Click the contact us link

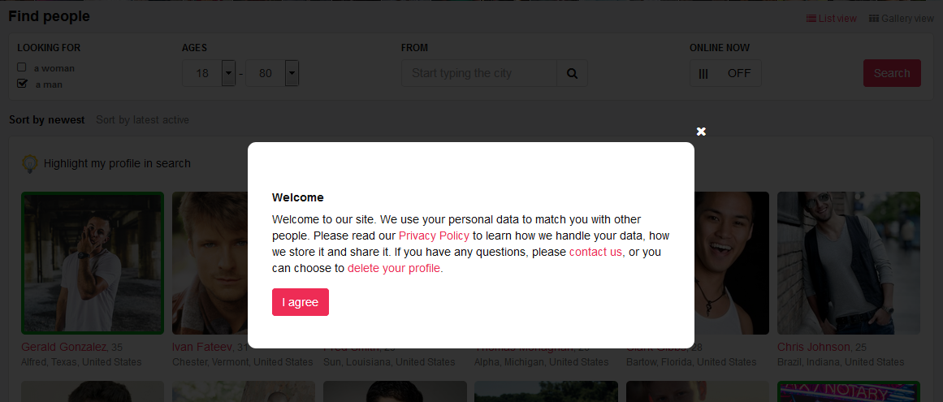click(x=595, y=252)
